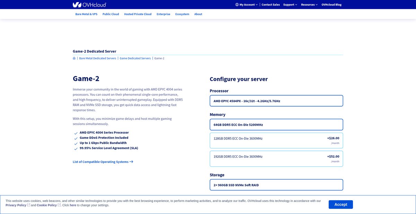
Task: Expand the Support dropdown
Action: [290, 4]
